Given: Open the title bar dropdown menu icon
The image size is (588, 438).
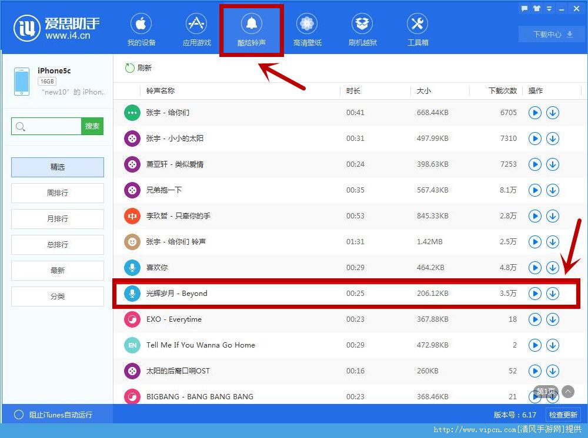Looking at the screenshot, I should [549, 9].
